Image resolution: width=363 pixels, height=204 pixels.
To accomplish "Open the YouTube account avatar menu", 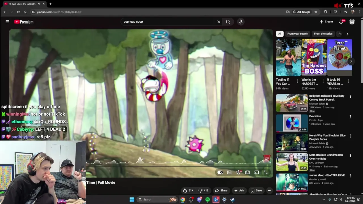I will [352, 22].
